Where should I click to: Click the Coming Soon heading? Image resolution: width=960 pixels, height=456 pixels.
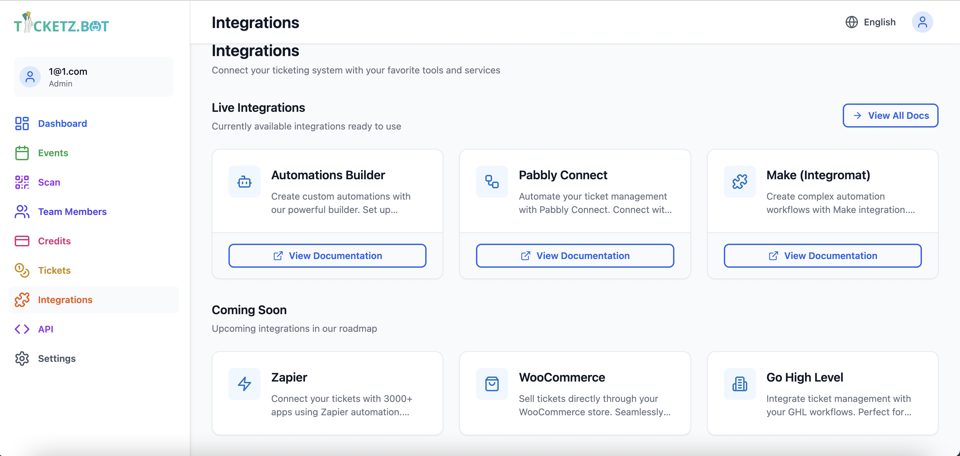[x=249, y=310]
